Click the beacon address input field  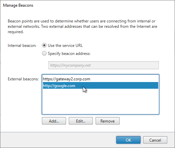click(x=104, y=65)
